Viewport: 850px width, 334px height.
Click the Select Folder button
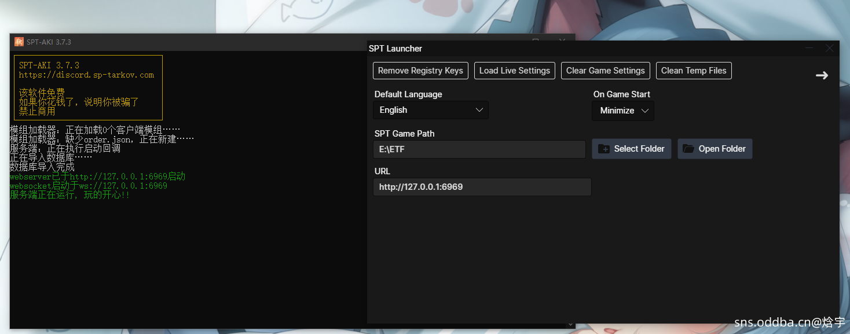[x=632, y=149]
